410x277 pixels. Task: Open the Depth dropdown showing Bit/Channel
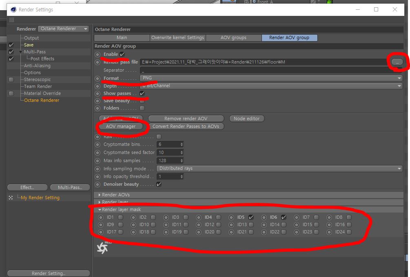(271, 86)
